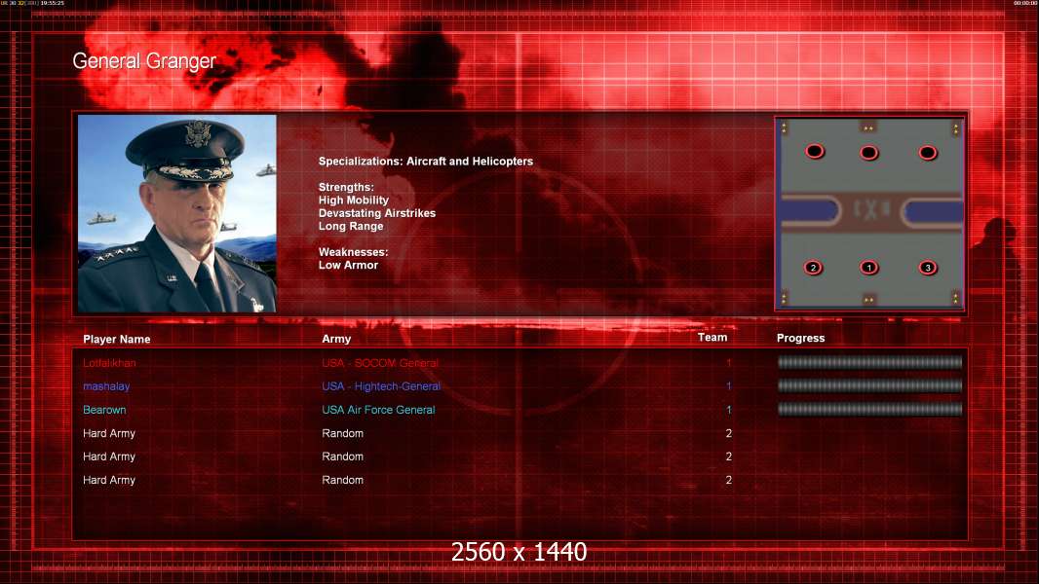Click Lotfalikhan's loading progress bar
Image resolution: width=1039 pixels, height=584 pixels.
(x=869, y=362)
